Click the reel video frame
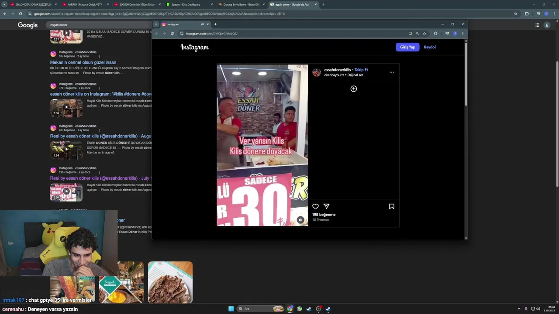559x314 pixels. [x=262, y=145]
